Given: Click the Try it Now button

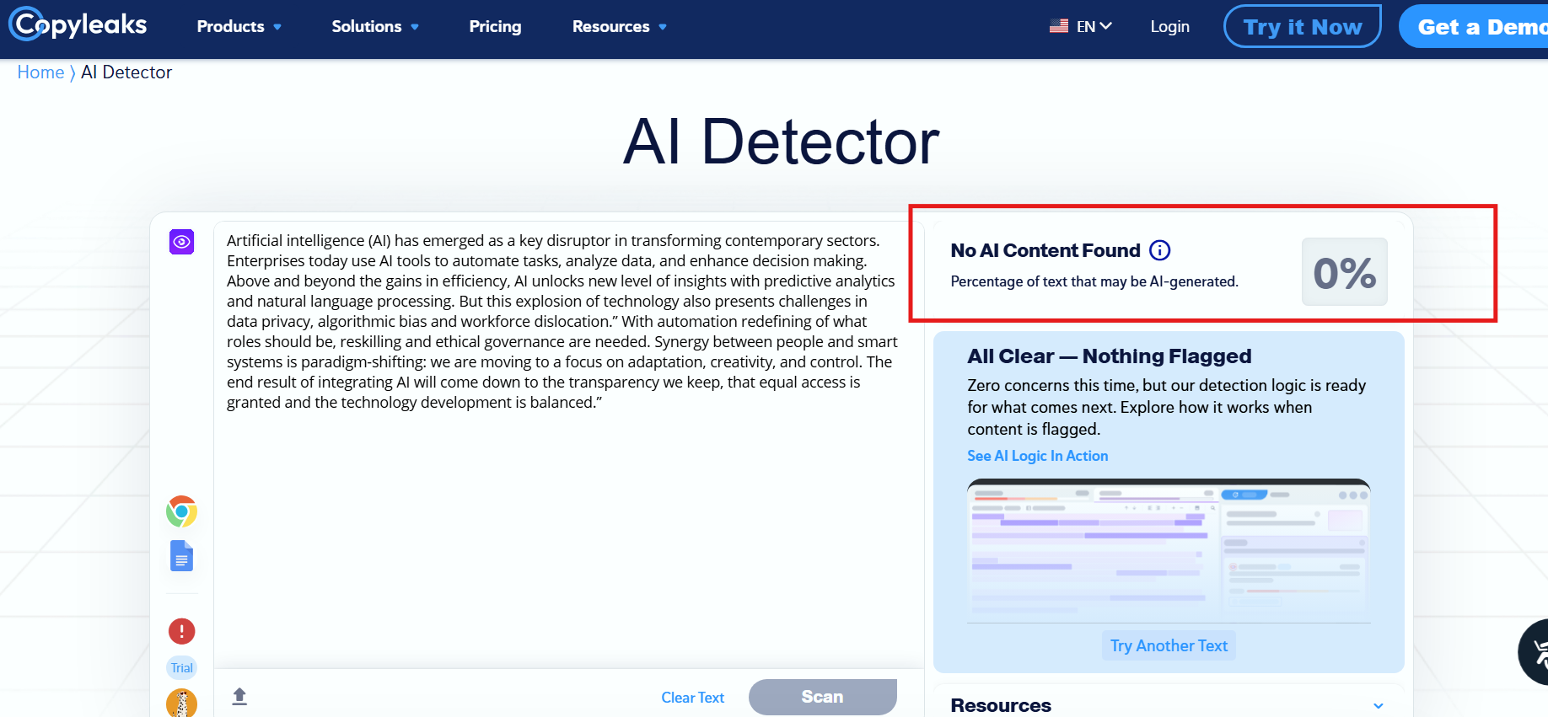Looking at the screenshot, I should coord(1302,27).
